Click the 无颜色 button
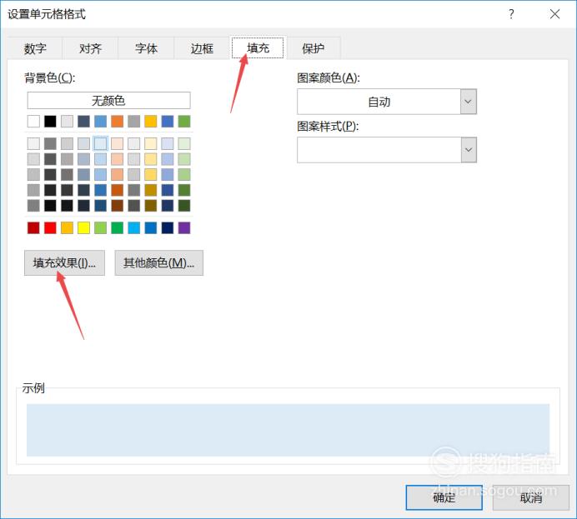The image size is (577, 519). [108, 100]
